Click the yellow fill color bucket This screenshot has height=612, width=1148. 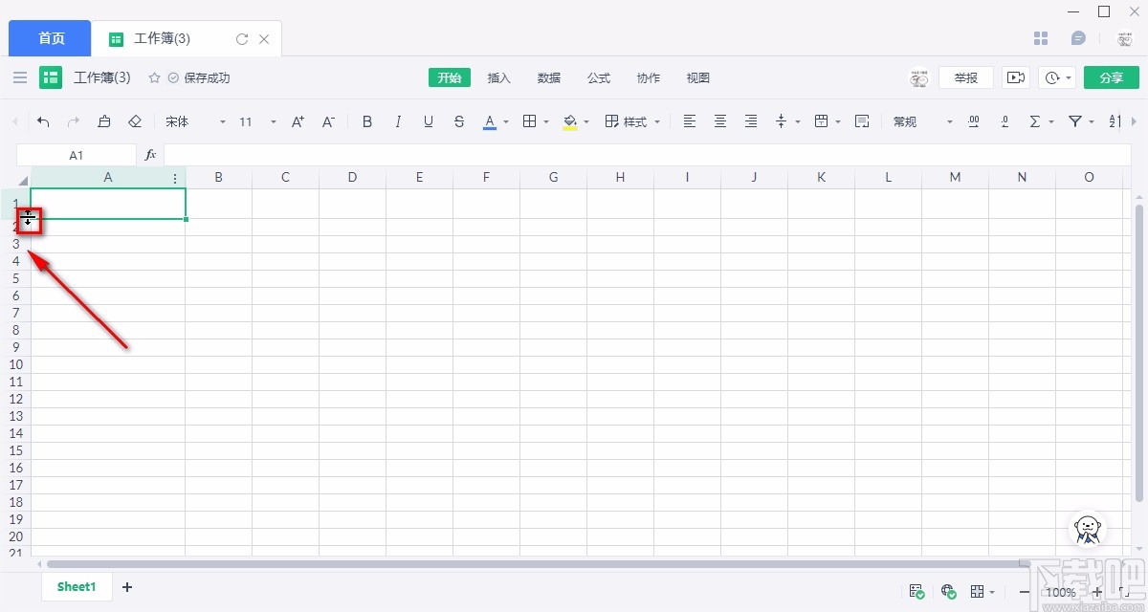click(x=570, y=121)
